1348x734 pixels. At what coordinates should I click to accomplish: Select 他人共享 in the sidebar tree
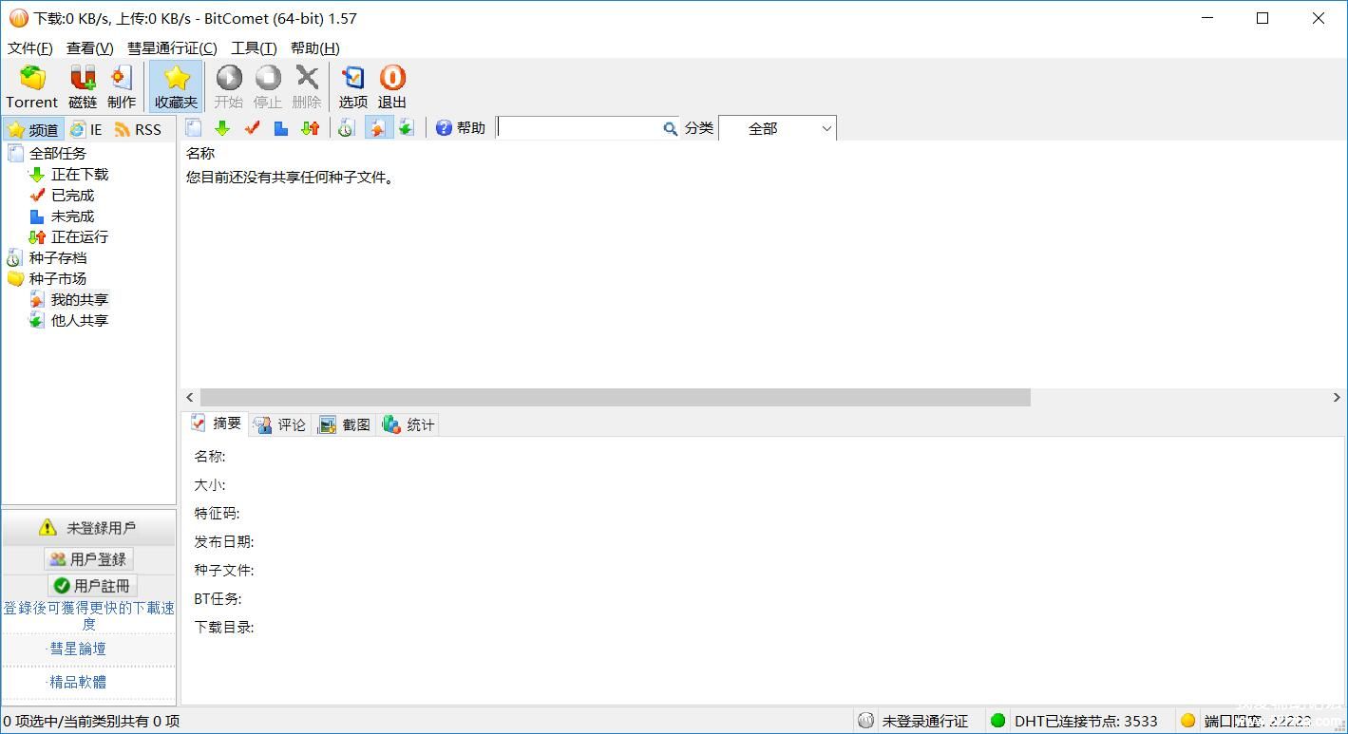click(80, 320)
